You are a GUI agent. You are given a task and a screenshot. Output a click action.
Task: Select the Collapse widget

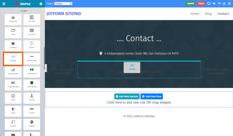[13, 46]
